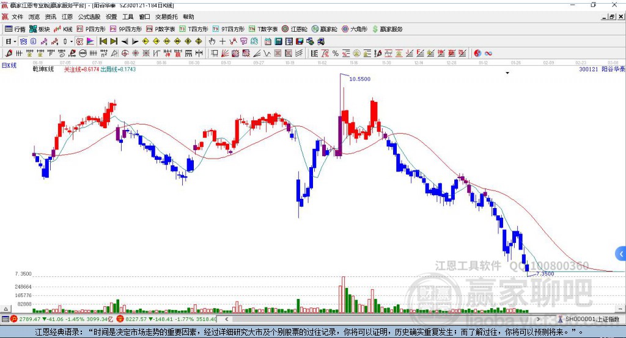This screenshot has width=626, height=338.
Task: Open the P四方形 tool
Action: tap(91, 29)
